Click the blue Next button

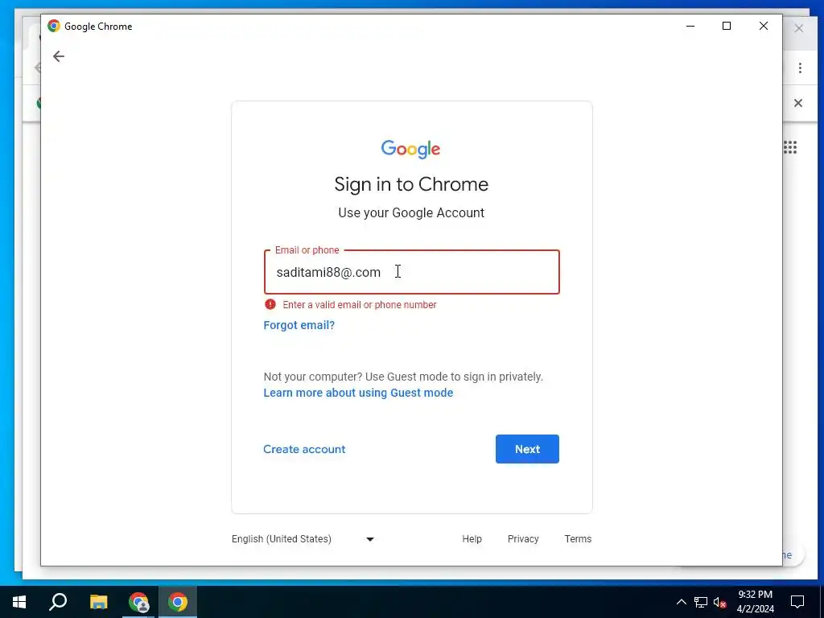point(527,449)
